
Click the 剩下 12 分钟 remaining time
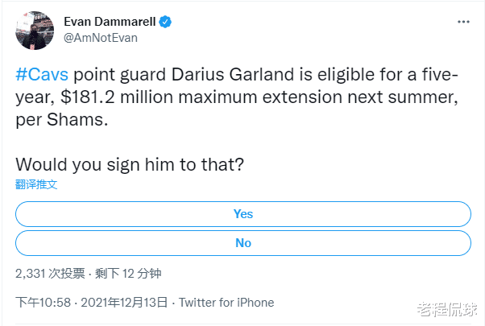click(134, 273)
